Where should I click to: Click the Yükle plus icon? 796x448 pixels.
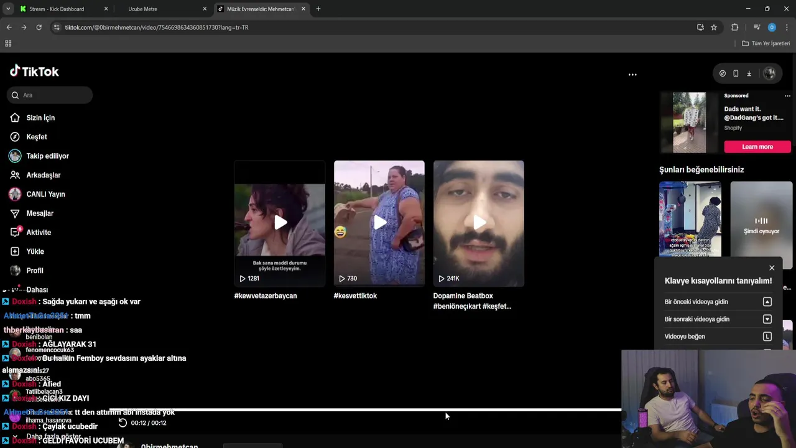[x=15, y=251]
